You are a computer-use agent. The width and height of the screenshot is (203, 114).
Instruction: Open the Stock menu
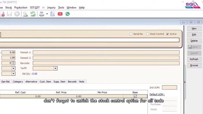pos(9,8)
